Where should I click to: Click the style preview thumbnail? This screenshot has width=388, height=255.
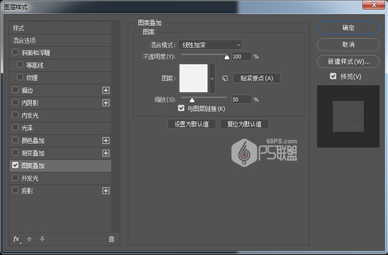348,116
